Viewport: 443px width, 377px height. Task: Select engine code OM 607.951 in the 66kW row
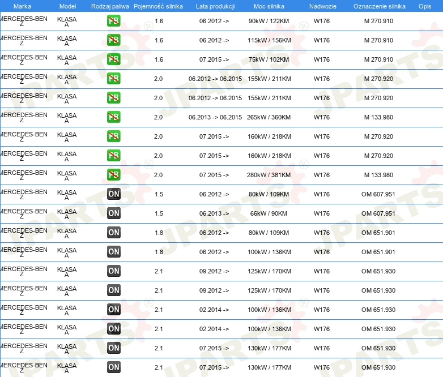click(378, 213)
